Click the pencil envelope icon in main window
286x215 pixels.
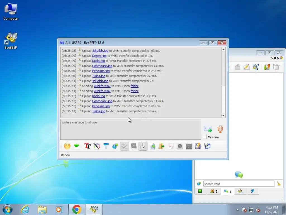[x=246, y=67]
